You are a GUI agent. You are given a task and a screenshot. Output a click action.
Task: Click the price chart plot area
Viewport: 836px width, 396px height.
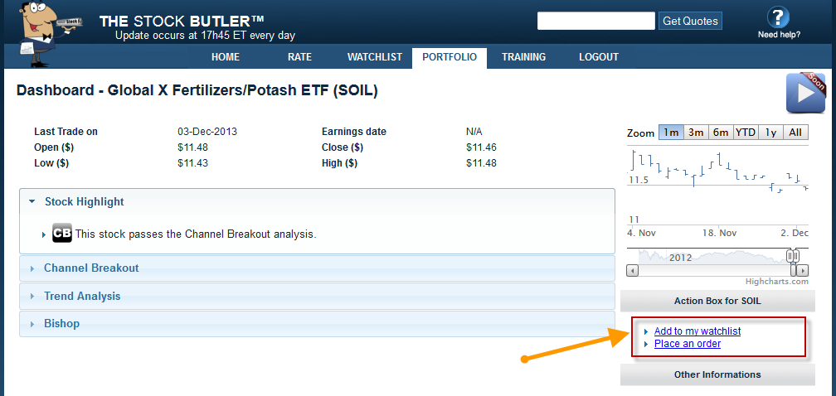pyautogui.click(x=717, y=186)
